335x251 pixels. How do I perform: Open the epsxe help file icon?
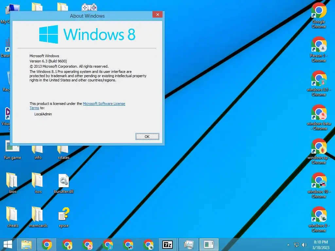pos(64,217)
